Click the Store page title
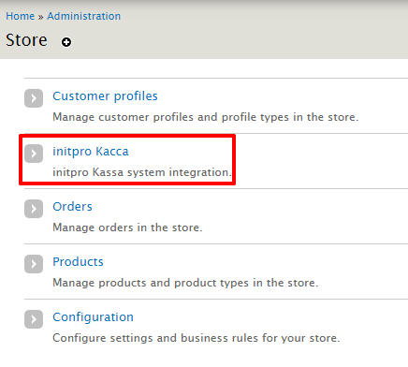Image resolution: width=408 pixels, height=367 pixels. click(x=26, y=40)
